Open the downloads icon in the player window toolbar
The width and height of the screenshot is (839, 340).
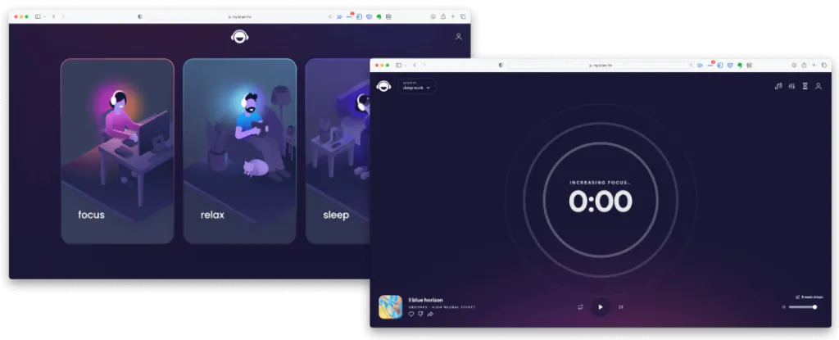pyautogui.click(x=794, y=65)
